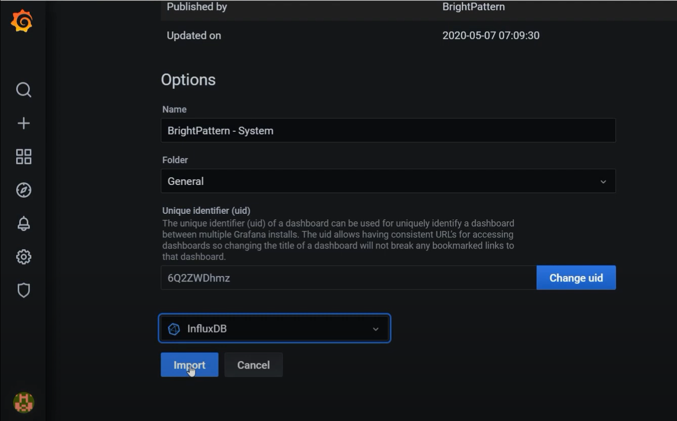The width and height of the screenshot is (677, 421).
Task: Expand the Folder dropdown showing General
Action: tap(388, 181)
